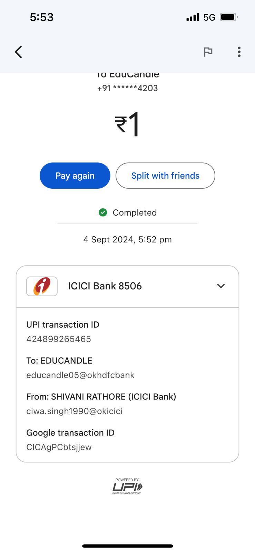
Task: Tap the Google transaction ID value
Action: [59, 447]
